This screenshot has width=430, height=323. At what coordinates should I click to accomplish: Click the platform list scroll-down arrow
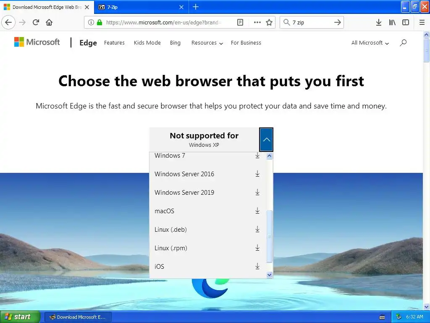point(269,275)
